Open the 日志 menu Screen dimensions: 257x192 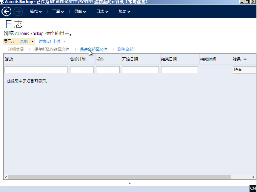pyautogui.click(x=102, y=11)
